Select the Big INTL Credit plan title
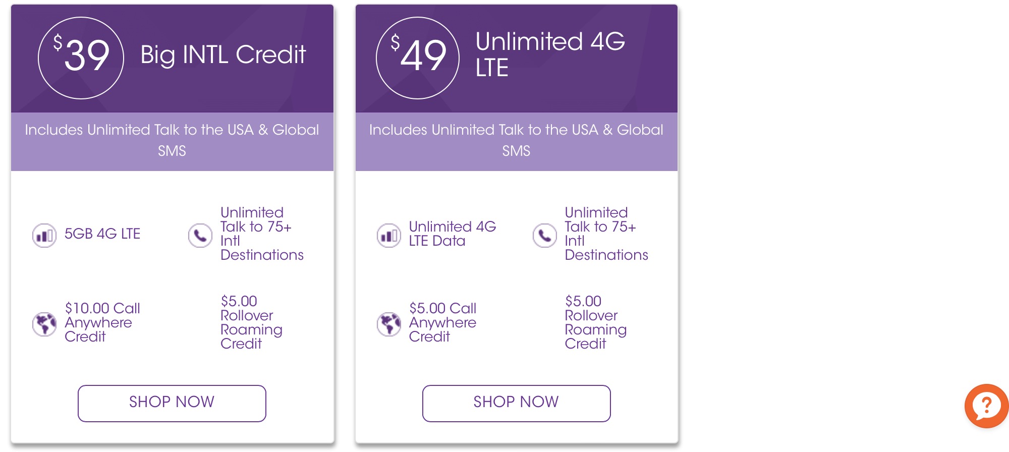Image resolution: width=1009 pixels, height=452 pixels. coord(223,54)
